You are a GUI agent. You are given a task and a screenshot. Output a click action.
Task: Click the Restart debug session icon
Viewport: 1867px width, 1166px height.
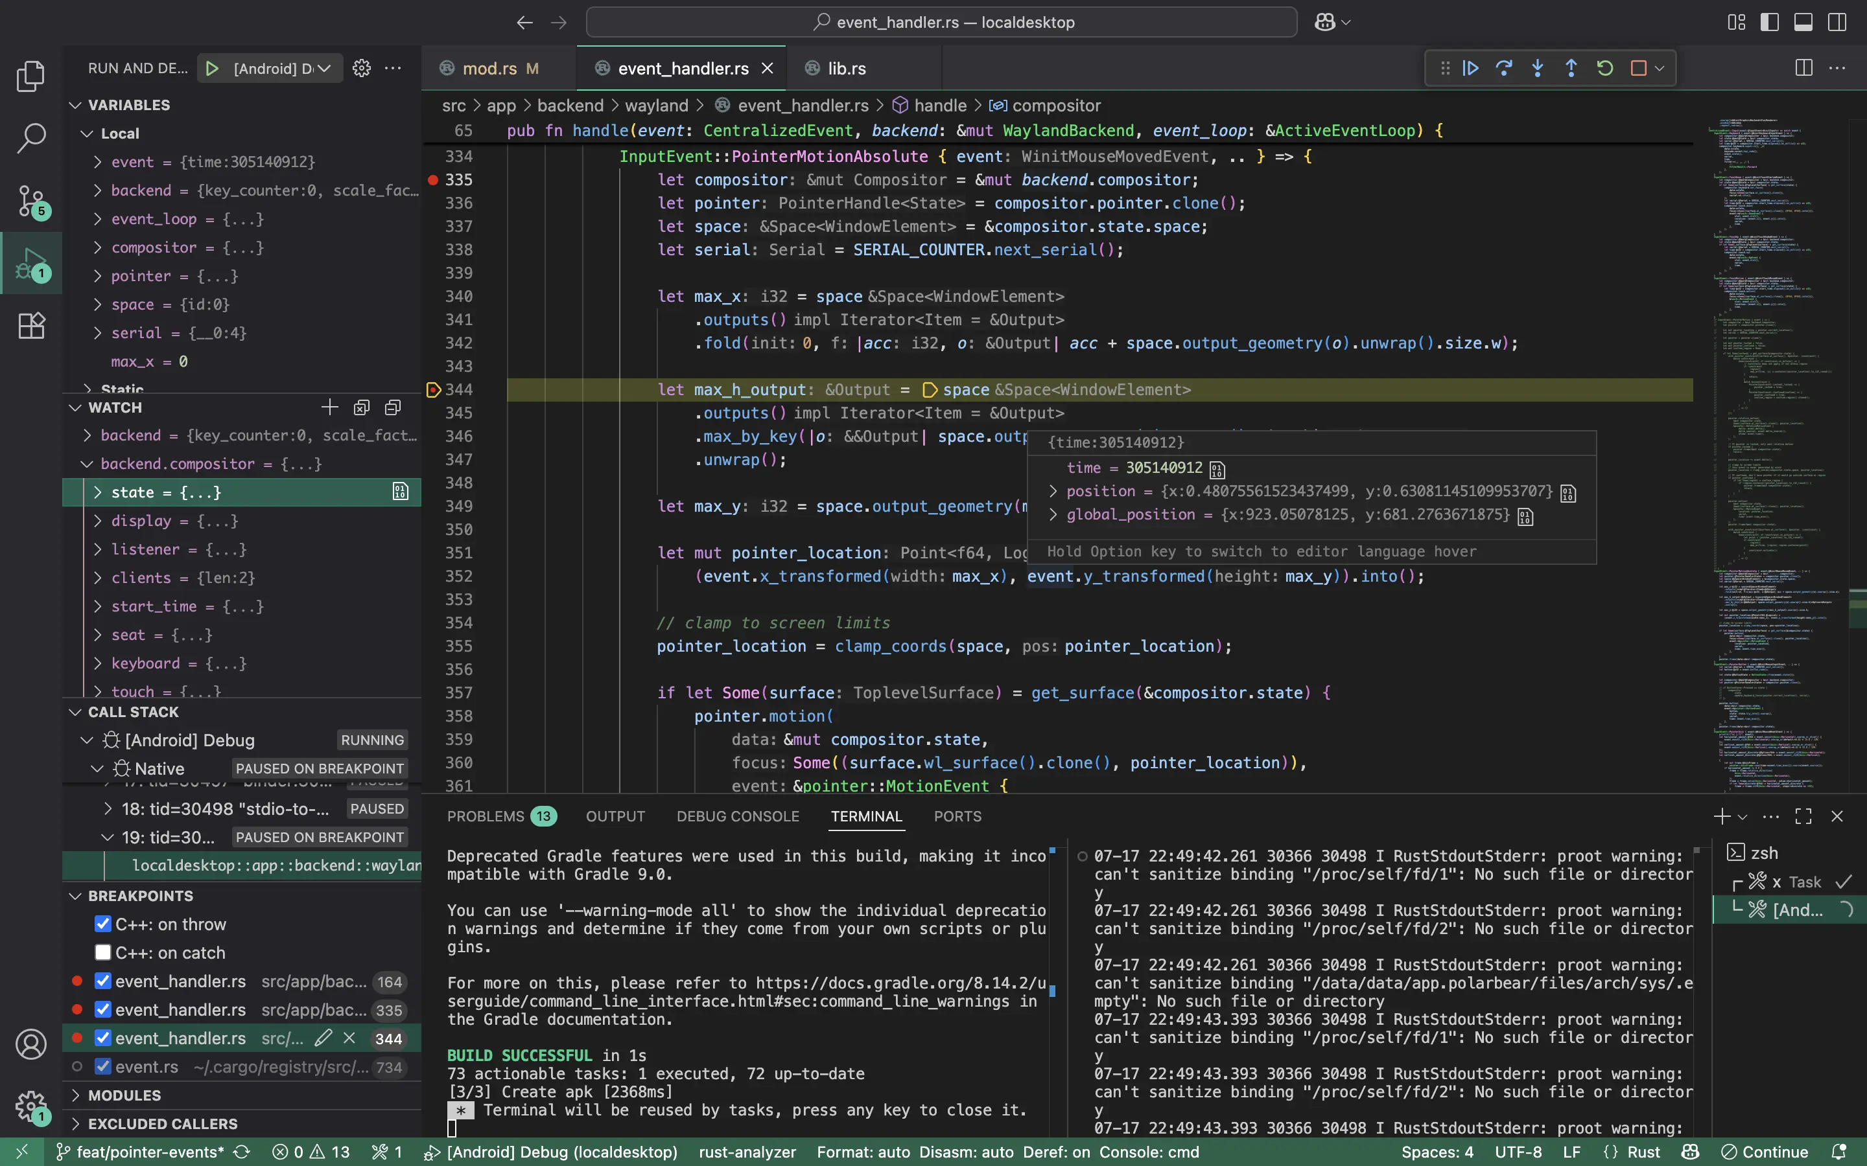(1604, 68)
